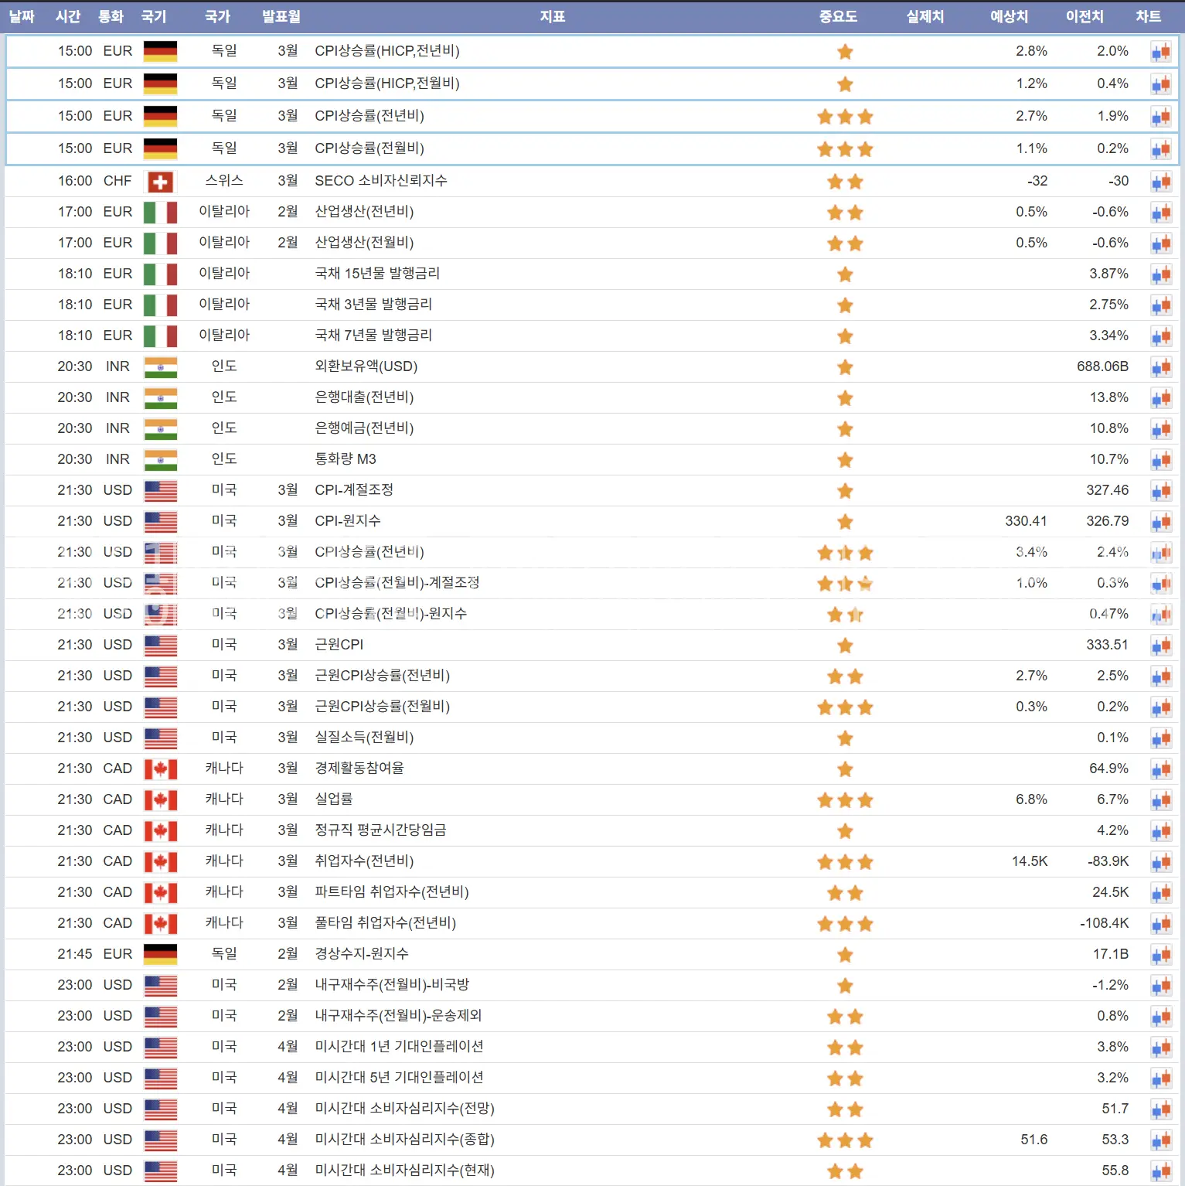Click the Swiss flag icon
Image resolution: width=1185 pixels, height=1186 pixels.
[160, 182]
